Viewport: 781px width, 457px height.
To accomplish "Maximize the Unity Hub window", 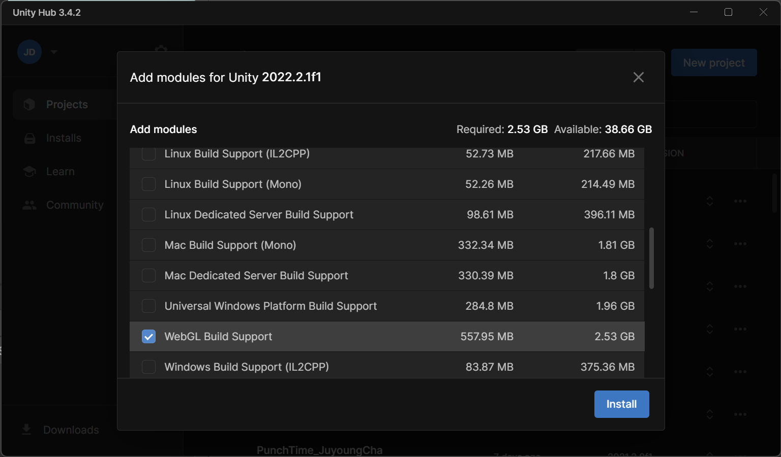I will click(x=728, y=12).
